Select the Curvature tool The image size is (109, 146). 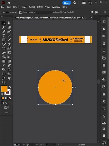point(9,31)
